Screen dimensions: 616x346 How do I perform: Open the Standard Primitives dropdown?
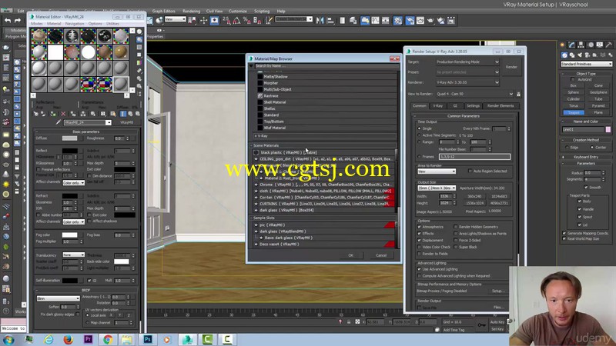(586, 64)
